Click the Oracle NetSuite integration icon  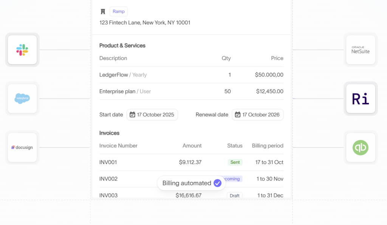361,50
